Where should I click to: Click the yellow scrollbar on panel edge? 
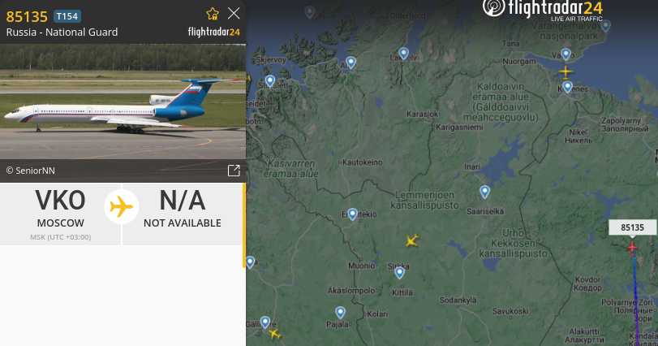(x=244, y=226)
